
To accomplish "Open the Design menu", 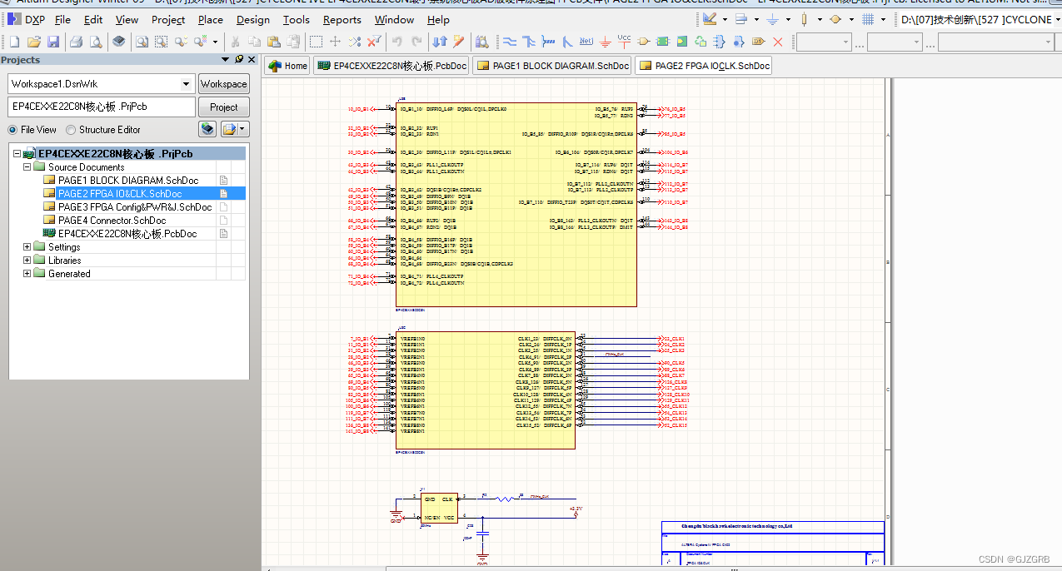I will point(252,19).
